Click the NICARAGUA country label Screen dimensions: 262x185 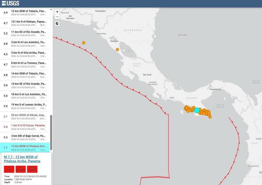(133, 30)
